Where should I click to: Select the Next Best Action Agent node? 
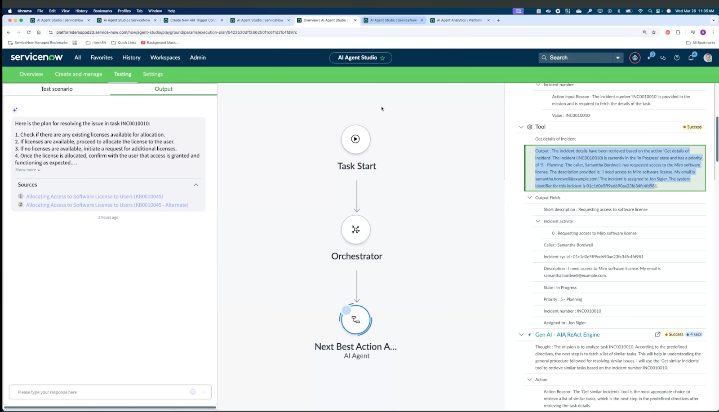(355, 320)
